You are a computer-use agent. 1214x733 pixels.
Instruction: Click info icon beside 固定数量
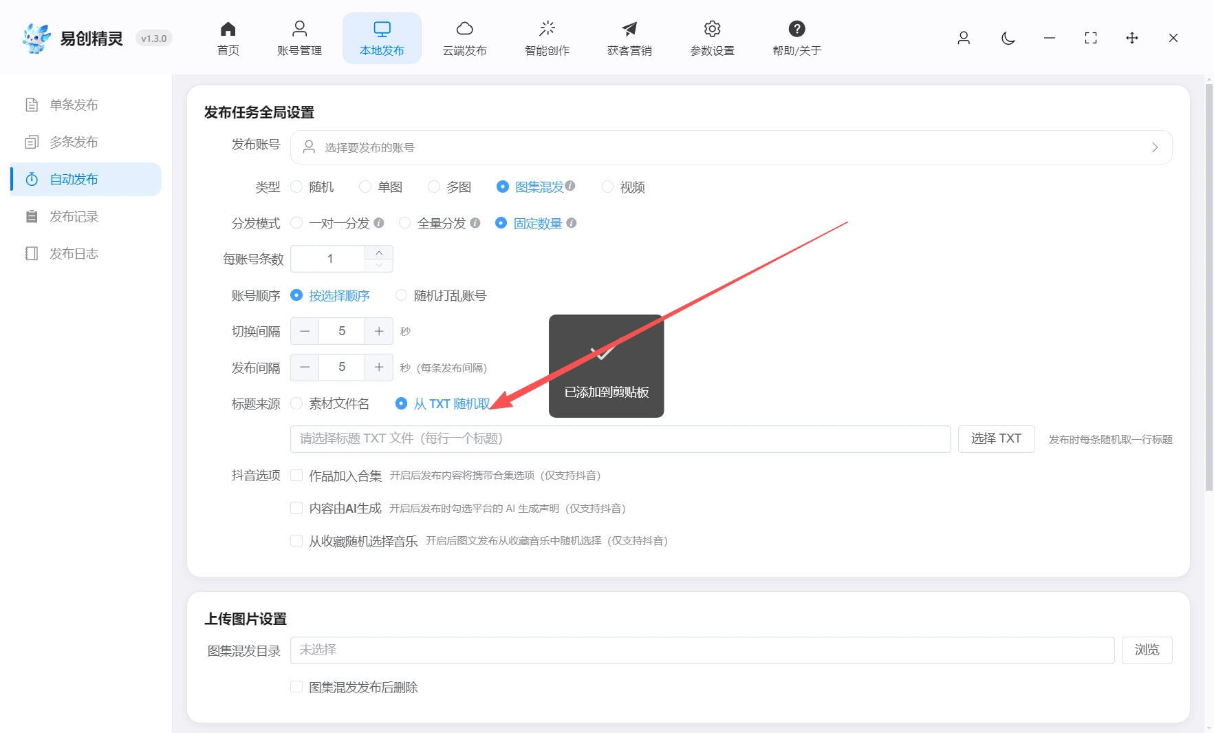tap(572, 223)
